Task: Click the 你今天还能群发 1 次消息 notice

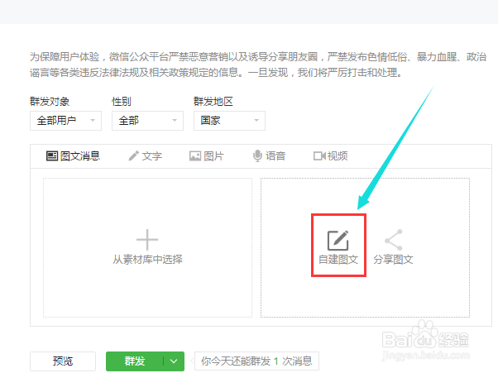Action: [256, 361]
